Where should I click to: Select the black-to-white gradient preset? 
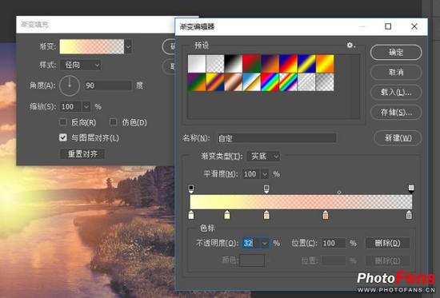click(233, 64)
